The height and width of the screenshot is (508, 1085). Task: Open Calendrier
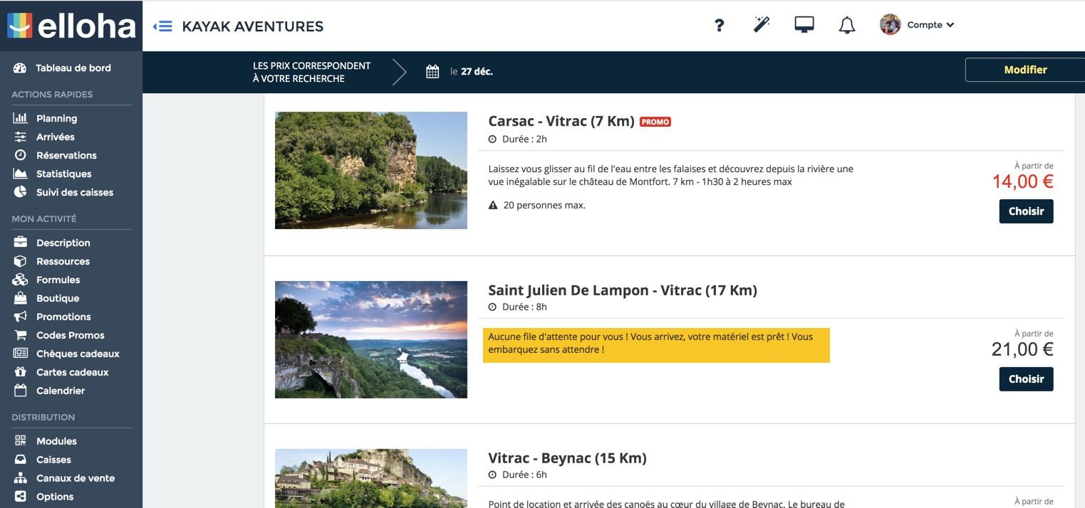[60, 391]
